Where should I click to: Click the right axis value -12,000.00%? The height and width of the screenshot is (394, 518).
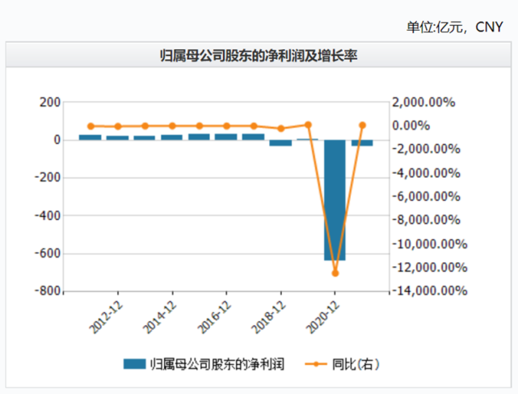tap(430, 267)
